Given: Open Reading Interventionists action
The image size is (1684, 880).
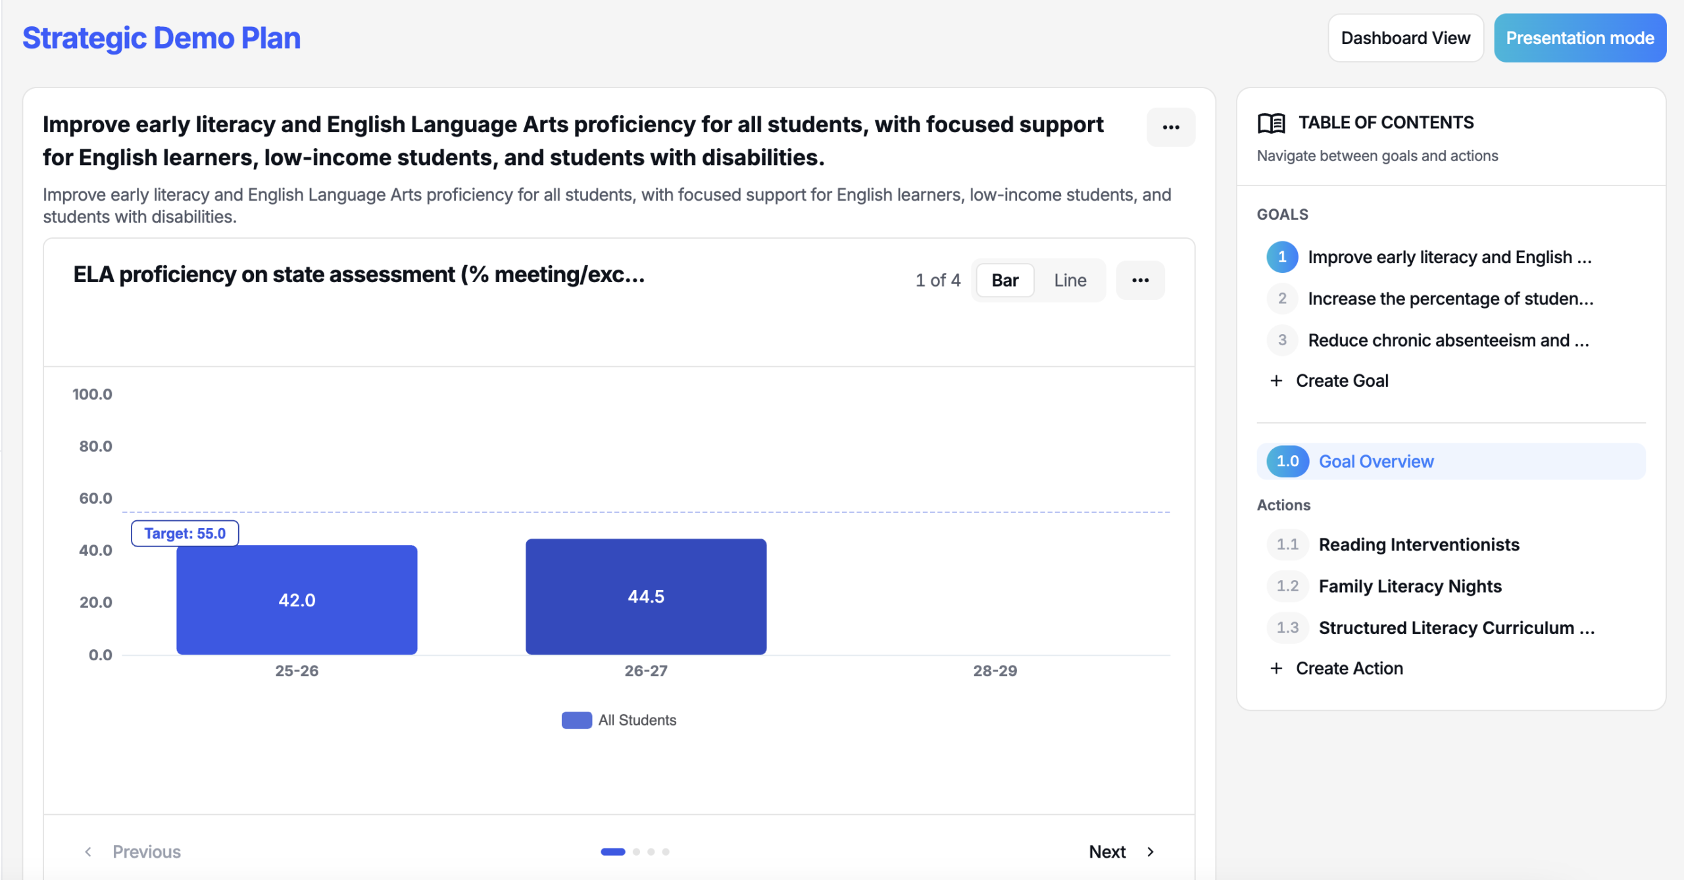Looking at the screenshot, I should pyautogui.click(x=1418, y=545).
